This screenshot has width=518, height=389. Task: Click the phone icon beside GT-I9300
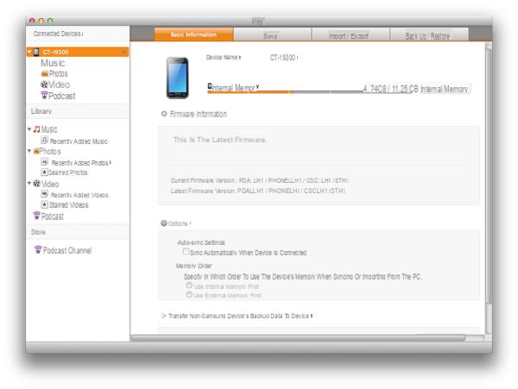pos(36,52)
